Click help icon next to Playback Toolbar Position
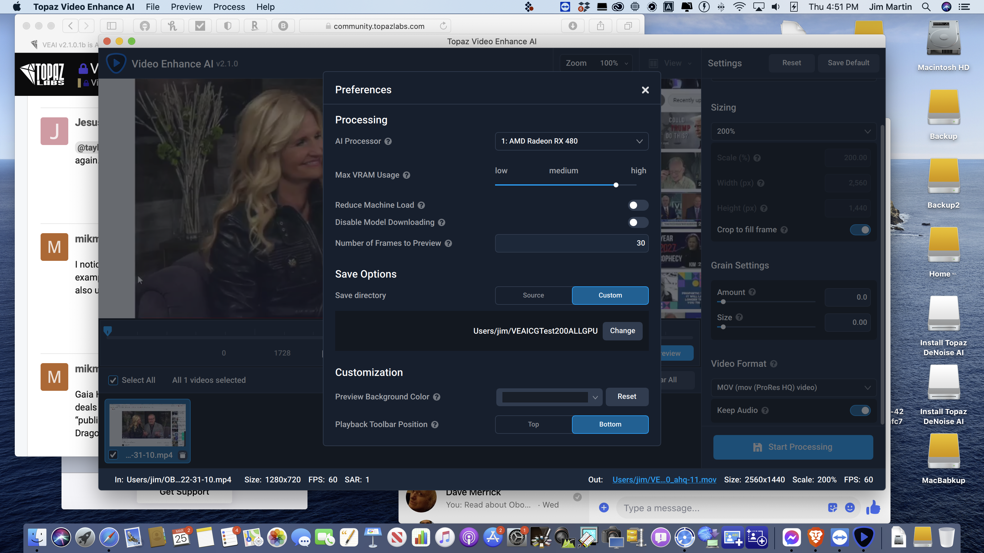Screen dimensions: 984x553 (x=435, y=424)
